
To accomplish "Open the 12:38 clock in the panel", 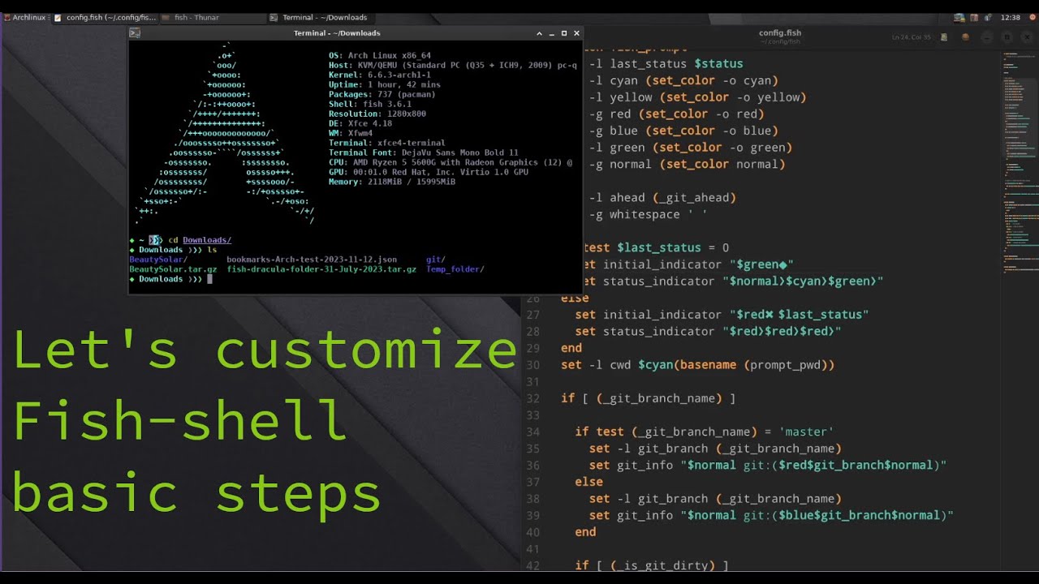I will [x=1011, y=17].
